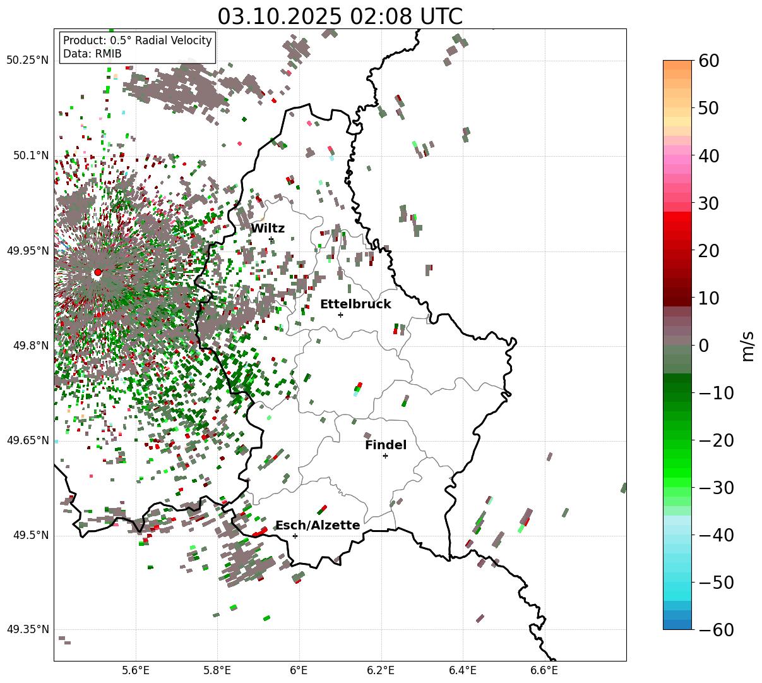
Task: Click the colorbar label −60
Action: (x=716, y=630)
